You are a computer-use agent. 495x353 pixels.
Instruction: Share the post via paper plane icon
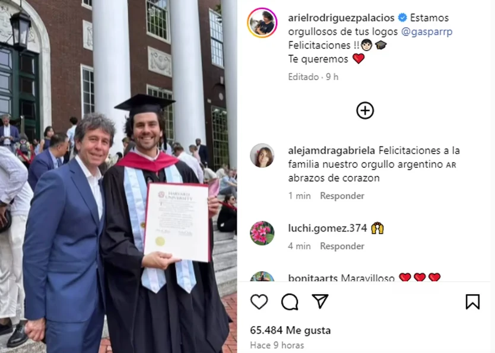(320, 301)
